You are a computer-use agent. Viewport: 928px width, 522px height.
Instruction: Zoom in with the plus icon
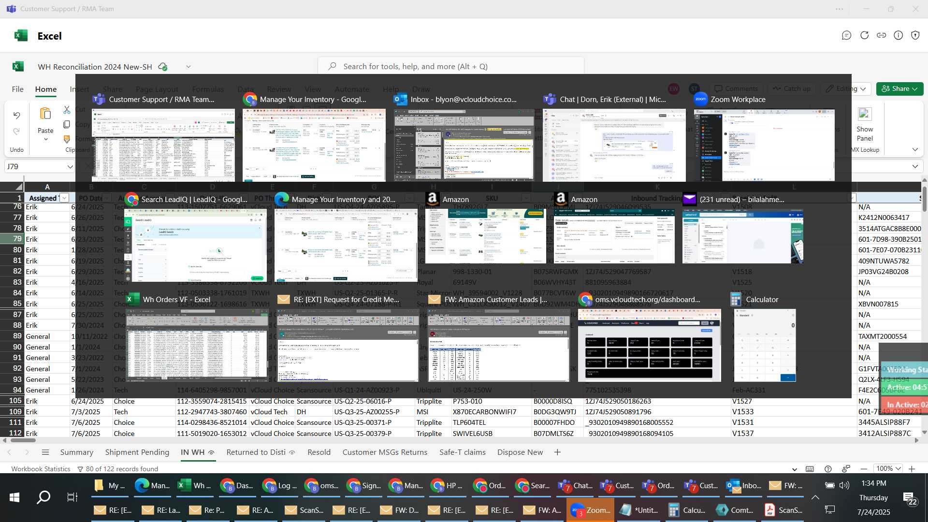(x=912, y=469)
